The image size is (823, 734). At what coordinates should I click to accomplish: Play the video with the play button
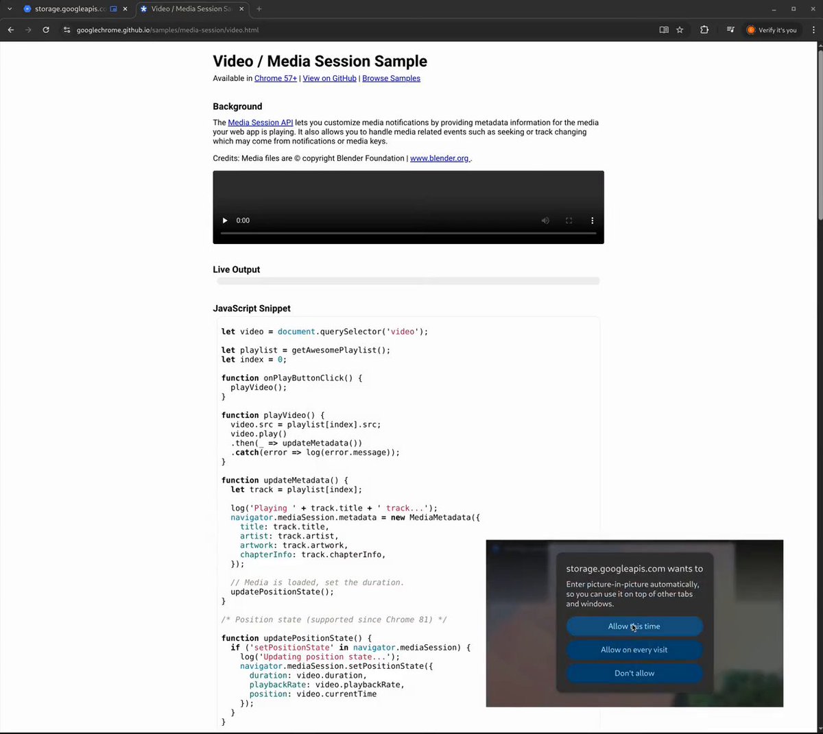coord(225,221)
